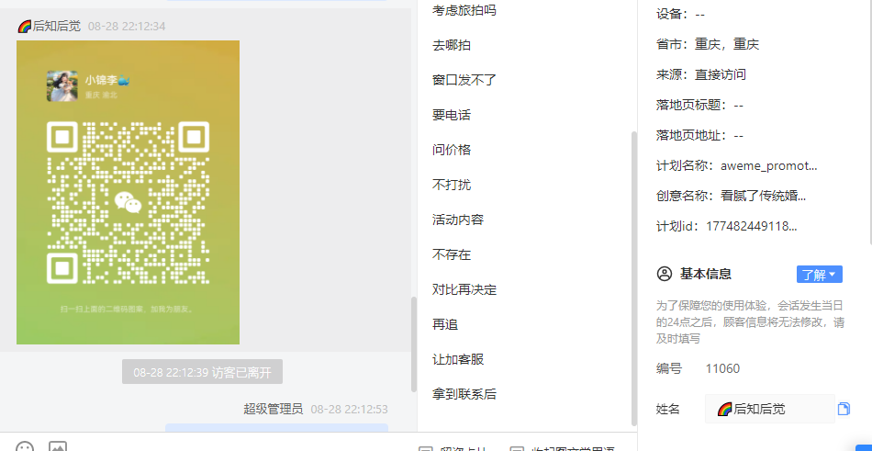872x451 pixels.
Task: Click the 来源 直接访问 row
Action: [700, 74]
